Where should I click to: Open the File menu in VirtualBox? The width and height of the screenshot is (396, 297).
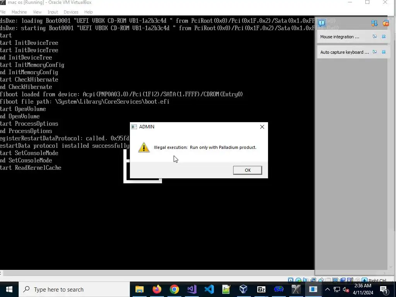3,12
